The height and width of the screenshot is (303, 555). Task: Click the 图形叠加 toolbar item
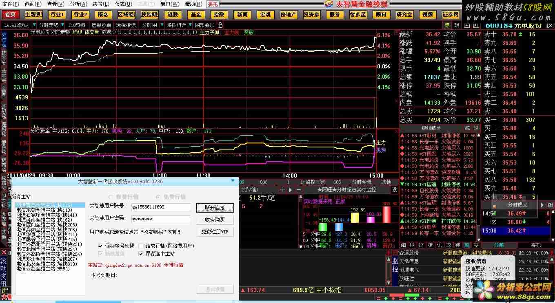[x=205, y=25]
